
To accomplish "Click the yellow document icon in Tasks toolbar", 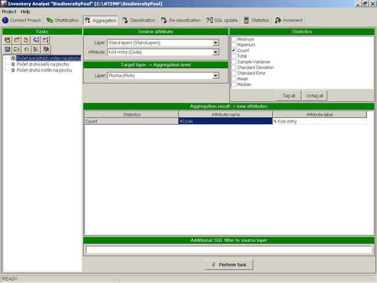I will tap(26, 40).
